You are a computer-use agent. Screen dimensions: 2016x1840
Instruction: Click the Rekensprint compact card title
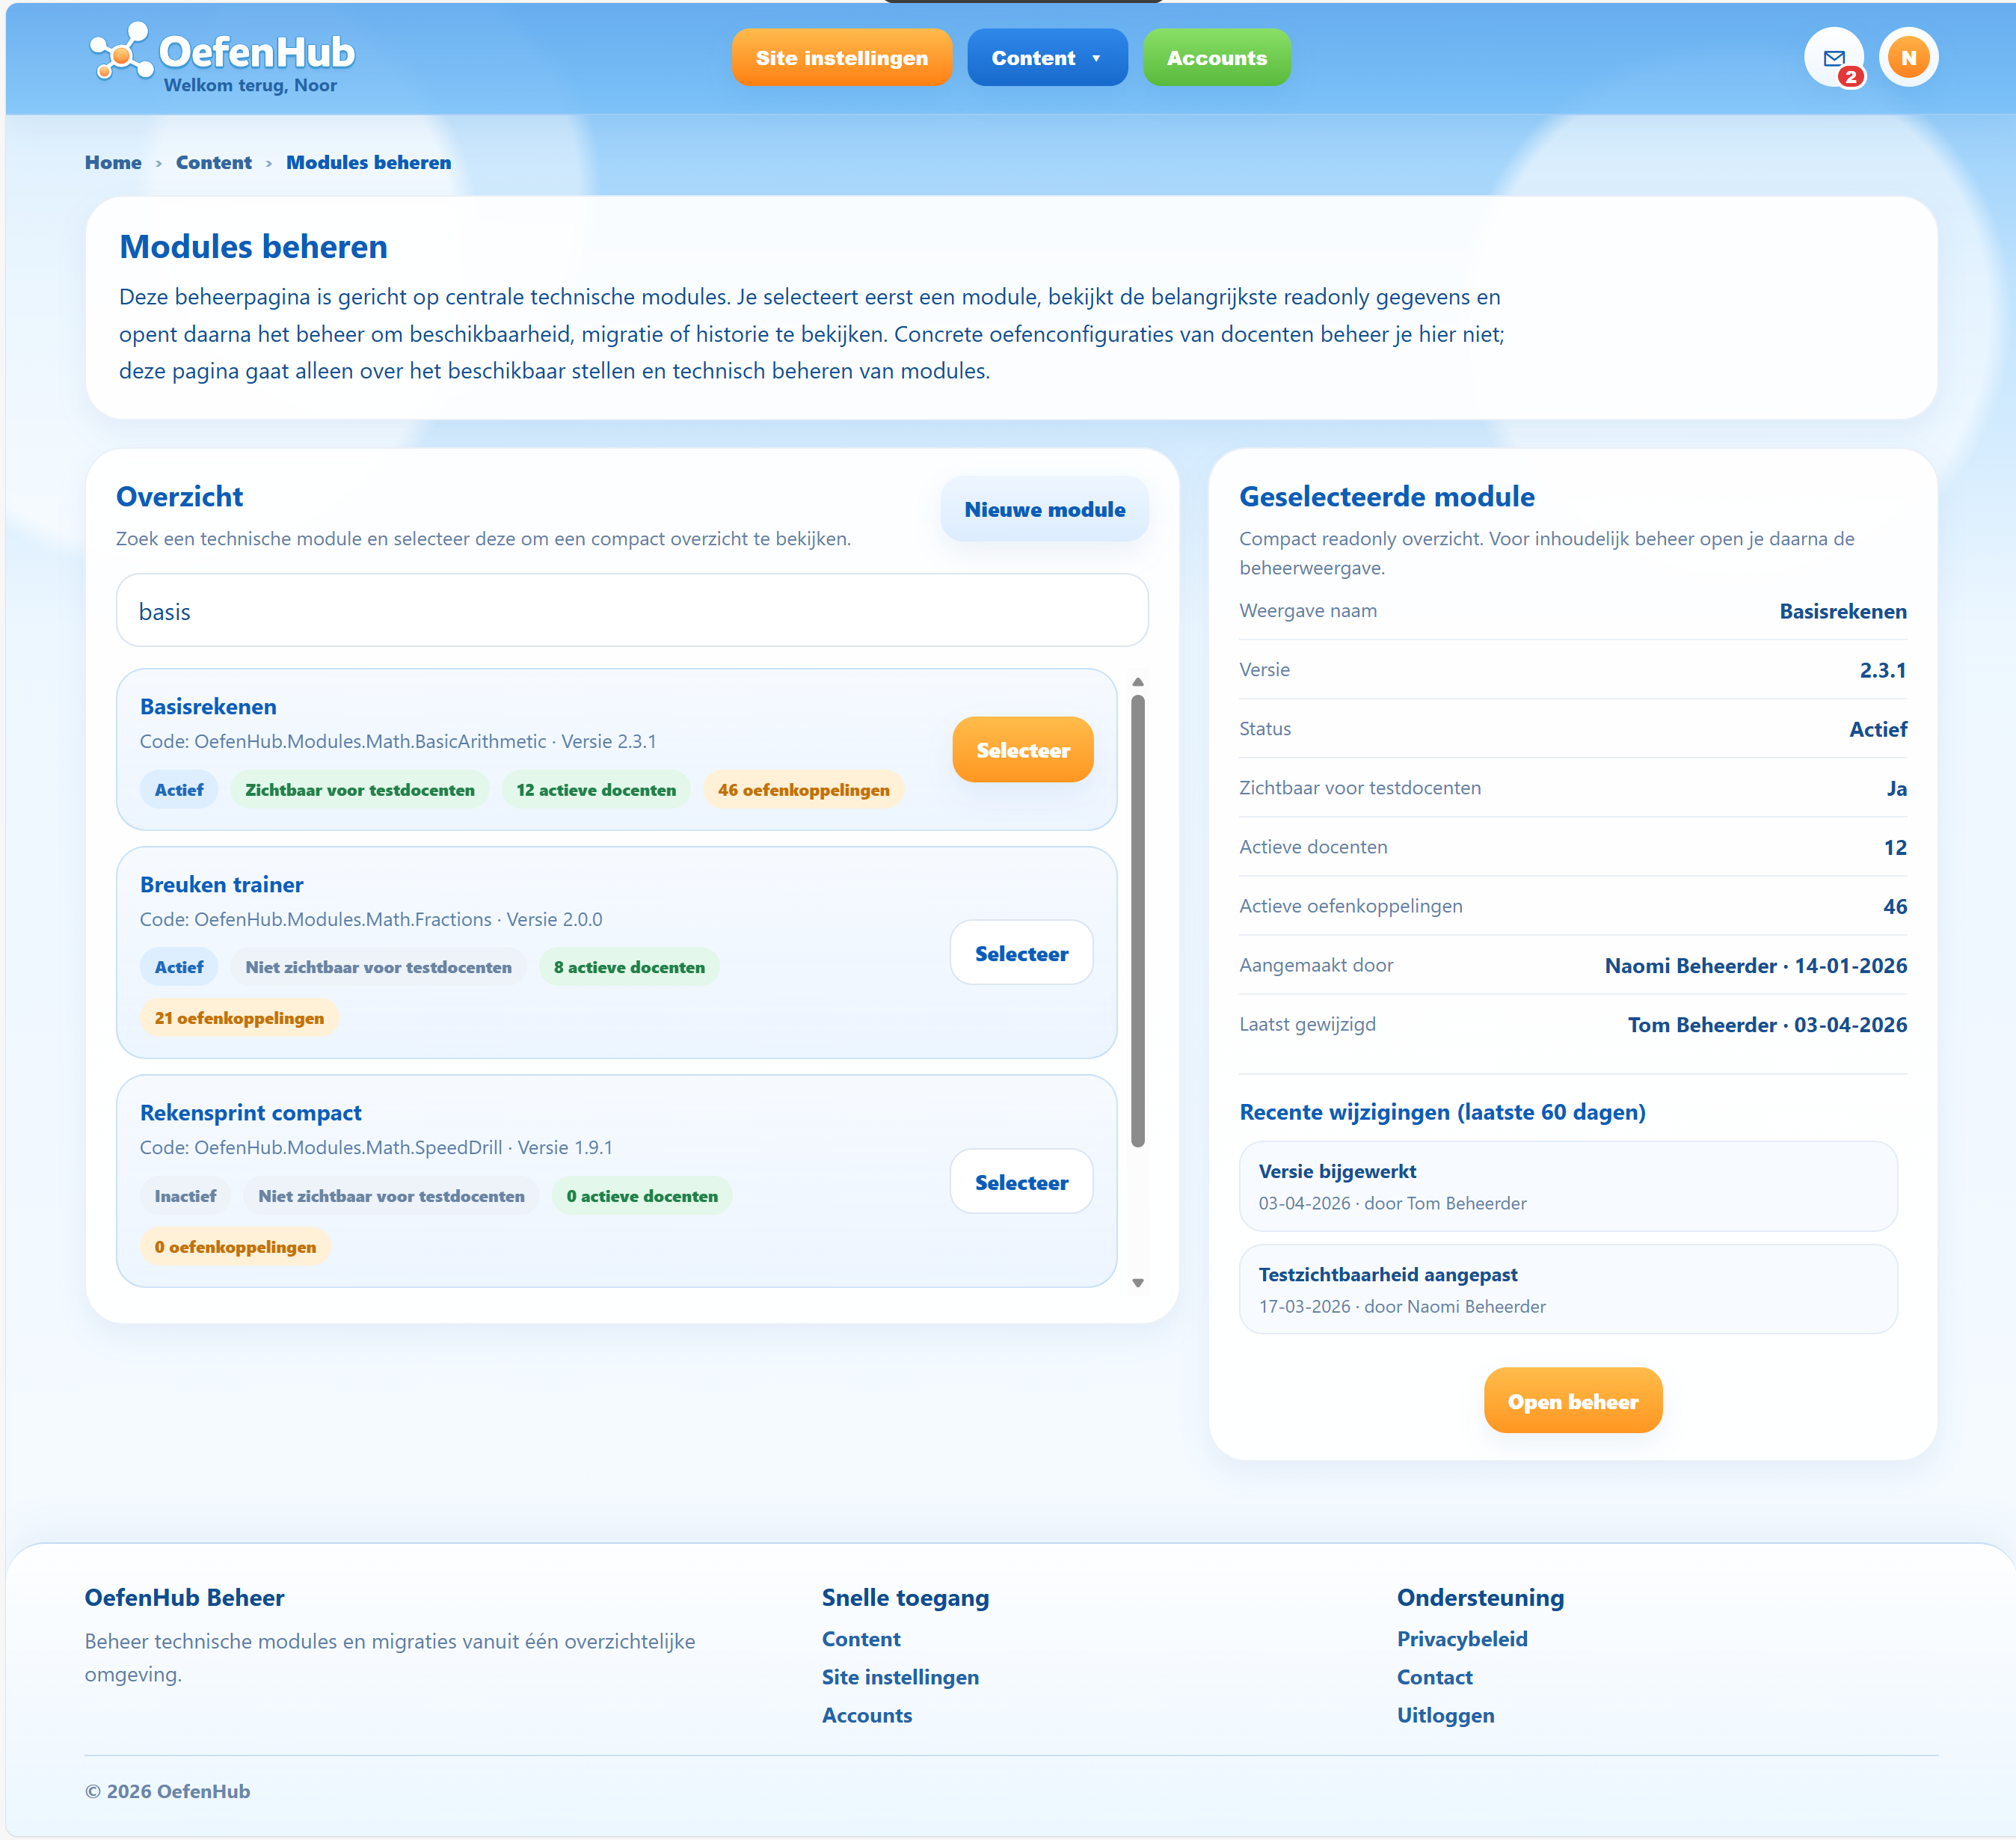tap(250, 1113)
